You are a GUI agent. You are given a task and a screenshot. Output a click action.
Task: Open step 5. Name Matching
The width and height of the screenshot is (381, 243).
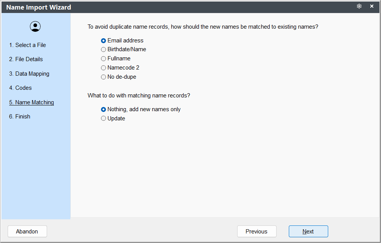pyautogui.click(x=32, y=102)
